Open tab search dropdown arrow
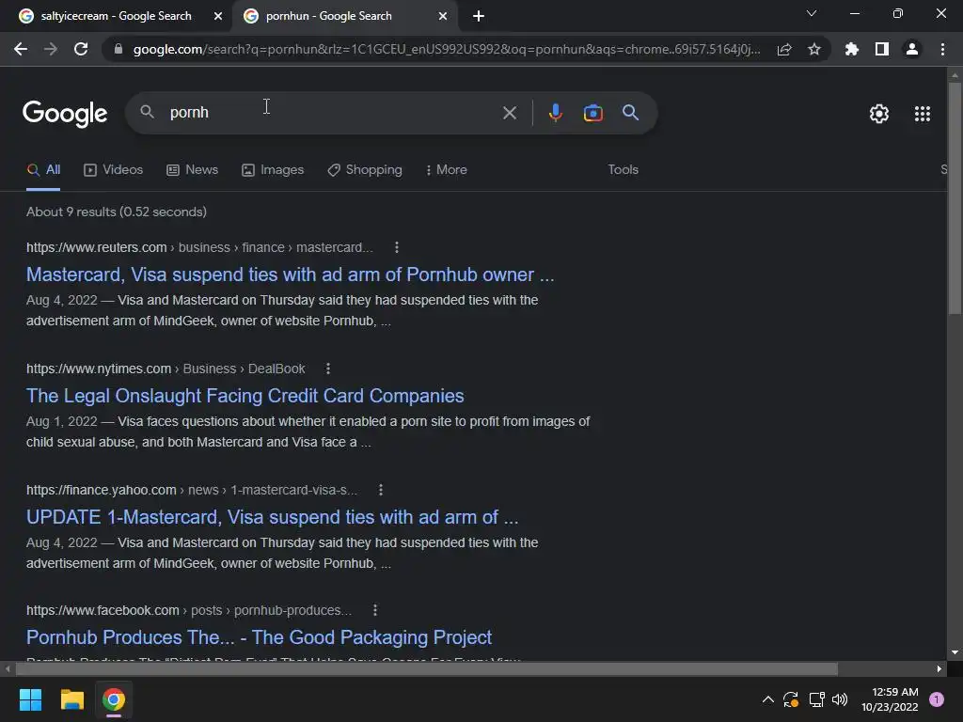Image resolution: width=963 pixels, height=722 pixels. pyautogui.click(x=812, y=13)
